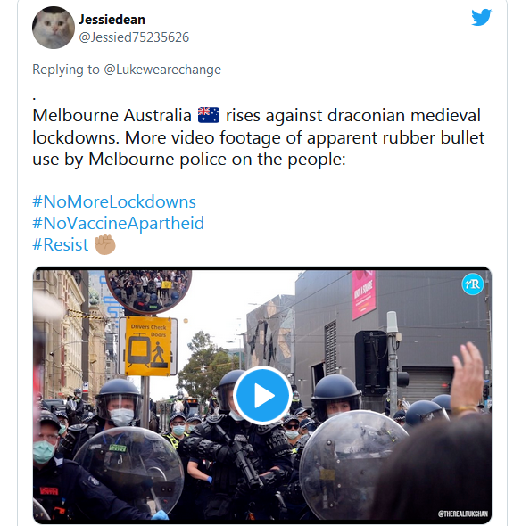Click the Replying to label text
Image resolution: width=530 pixels, height=526 pixels.
(66, 70)
